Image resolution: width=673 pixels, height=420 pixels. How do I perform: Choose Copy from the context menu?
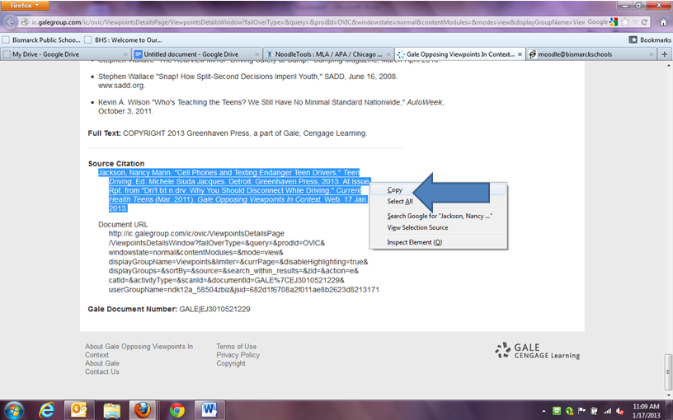tap(438, 190)
